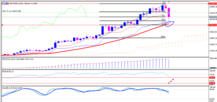
Task: Select the Fibonacci 100.0 level label
Action: (163, 37)
